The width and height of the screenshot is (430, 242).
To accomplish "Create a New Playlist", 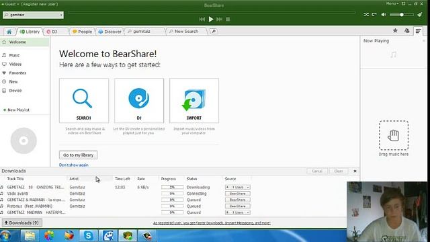I will [x=16, y=110].
